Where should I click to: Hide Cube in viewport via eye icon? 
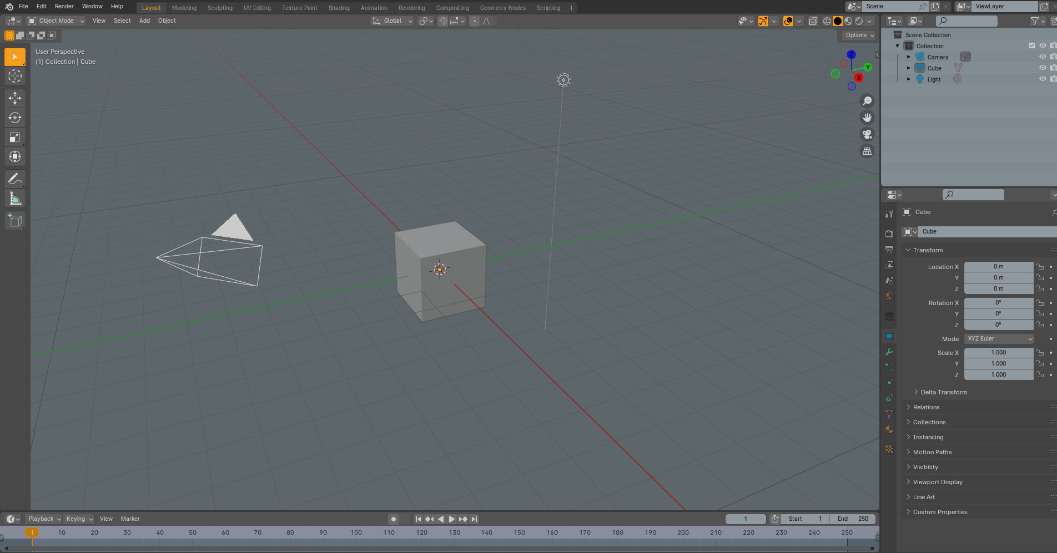1043,68
